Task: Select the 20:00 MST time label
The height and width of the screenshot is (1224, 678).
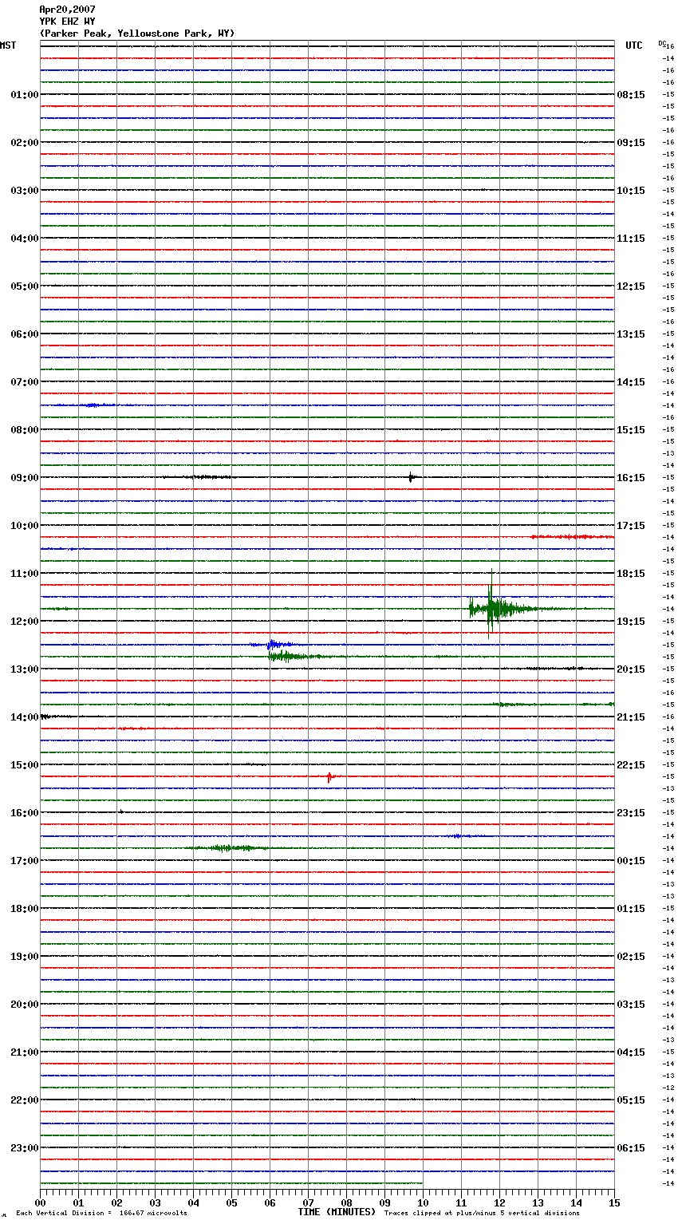Action: pyautogui.click(x=24, y=1005)
